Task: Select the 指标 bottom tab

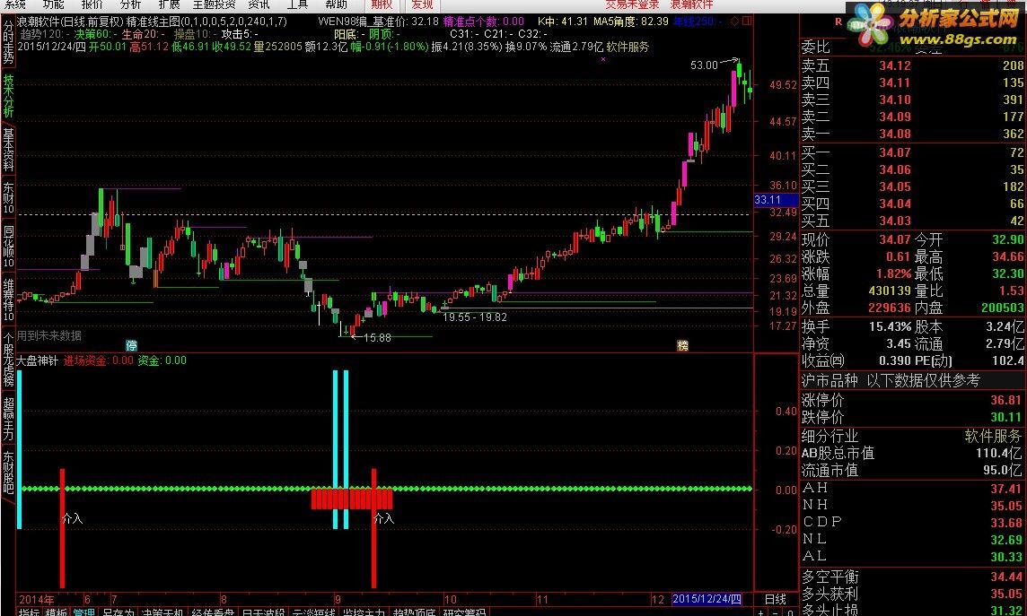Action: tap(30, 612)
